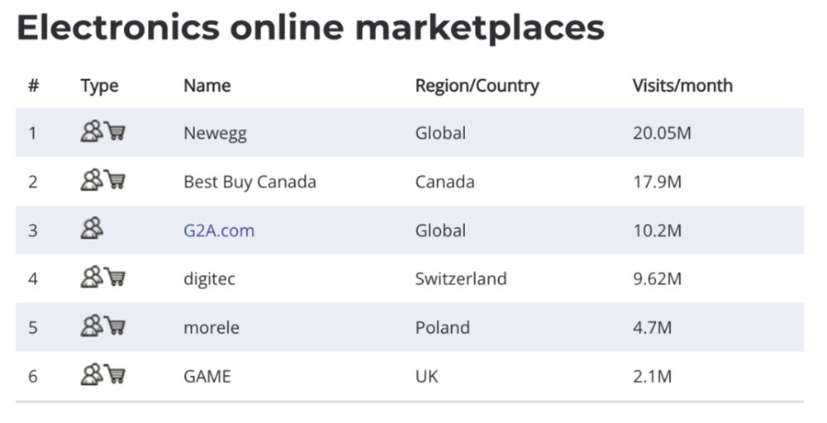827x423 pixels.
Task: Click the Poland region cell
Action: pyautogui.click(x=443, y=327)
